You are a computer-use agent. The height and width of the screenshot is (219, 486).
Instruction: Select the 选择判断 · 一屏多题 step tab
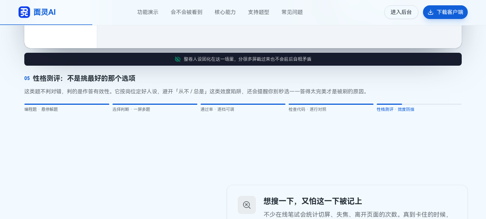tap(155, 108)
